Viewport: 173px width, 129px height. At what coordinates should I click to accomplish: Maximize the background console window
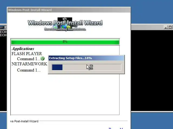click(170, 27)
